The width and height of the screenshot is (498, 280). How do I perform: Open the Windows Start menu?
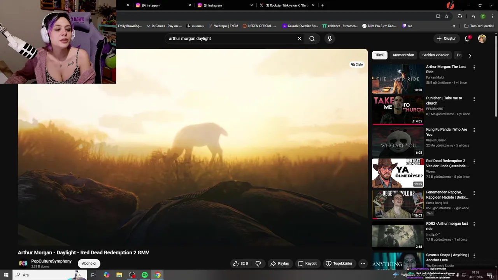point(6,275)
